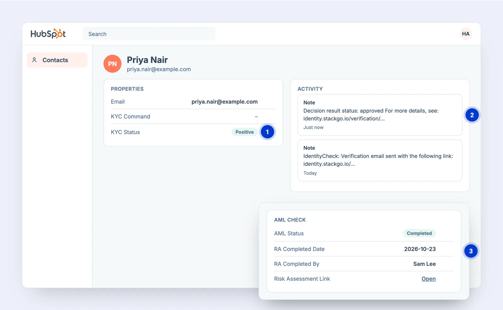Click the HubSpot logo
Screen dimensions: 503x310
click(x=48, y=34)
